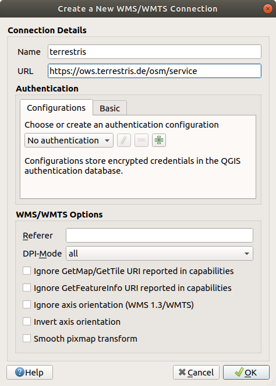Select the Configurations tab
This screenshot has width=276, height=386.
[56, 107]
